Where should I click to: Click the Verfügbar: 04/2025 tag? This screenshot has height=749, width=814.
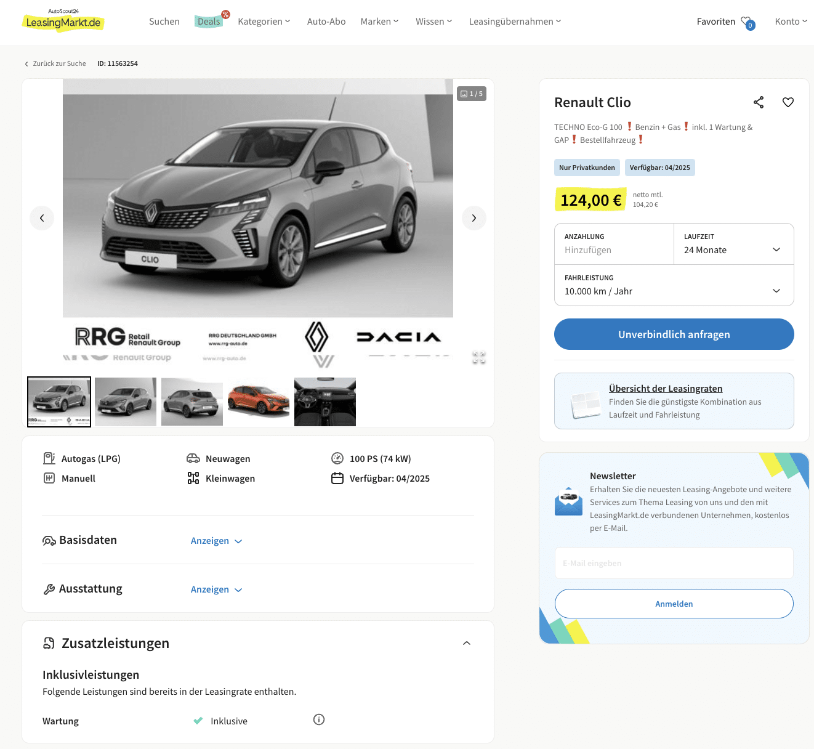pyautogui.click(x=660, y=168)
